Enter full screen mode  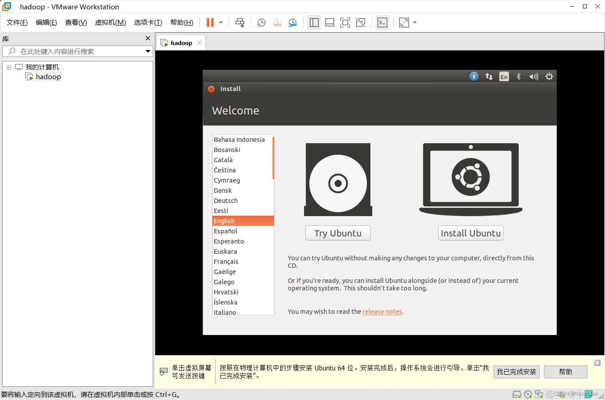(345, 23)
